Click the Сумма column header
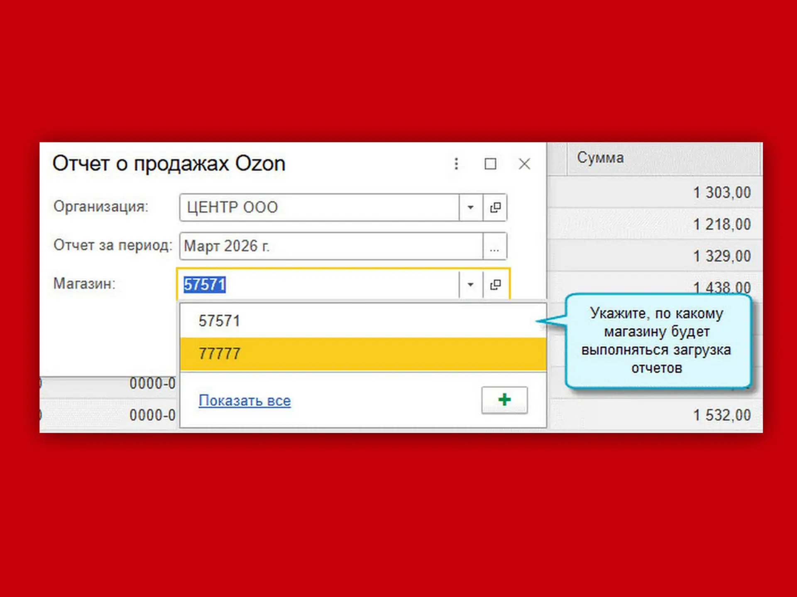Screen dimensions: 797x597 coord(663,158)
